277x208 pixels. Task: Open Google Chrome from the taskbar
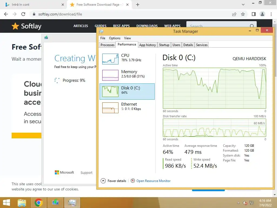[x=38, y=203]
